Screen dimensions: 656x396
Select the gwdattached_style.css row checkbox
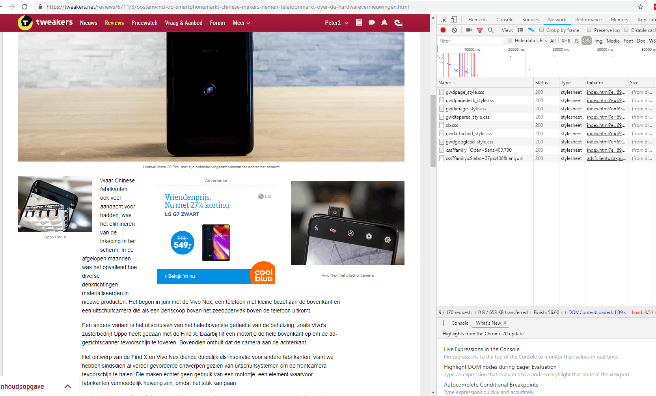tap(442, 133)
